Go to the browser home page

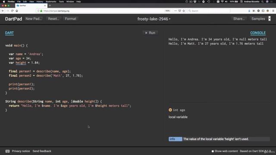(x=17, y=11)
